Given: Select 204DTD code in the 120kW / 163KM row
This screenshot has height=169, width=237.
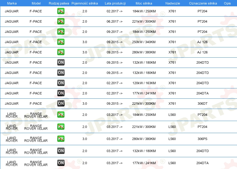Looking at the screenshot, I should tap(202, 83).
